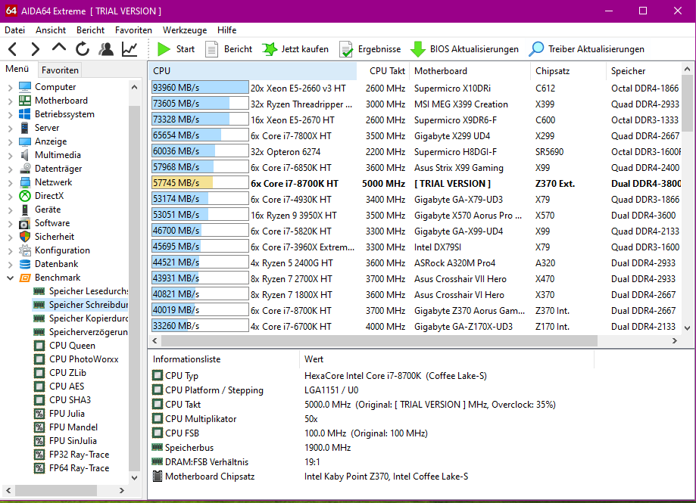Open the FPU Julia benchmark
Viewport: 696px width, 503px height.
point(60,414)
